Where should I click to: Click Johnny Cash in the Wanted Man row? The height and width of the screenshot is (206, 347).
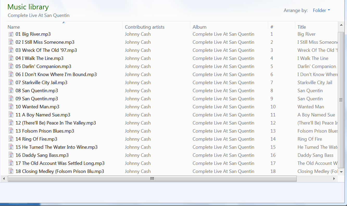(138, 107)
